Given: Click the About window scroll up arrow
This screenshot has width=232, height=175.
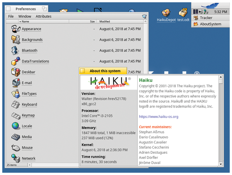Looking at the screenshot, I should [x=221, y=77].
